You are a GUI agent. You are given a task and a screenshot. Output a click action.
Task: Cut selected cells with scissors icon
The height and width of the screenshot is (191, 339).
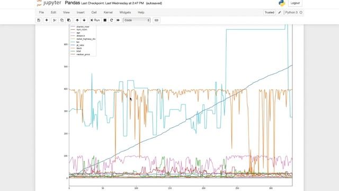tap(55, 20)
